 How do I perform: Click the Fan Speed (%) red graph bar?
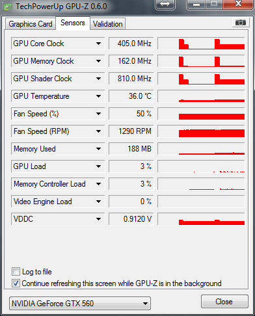click(211, 116)
